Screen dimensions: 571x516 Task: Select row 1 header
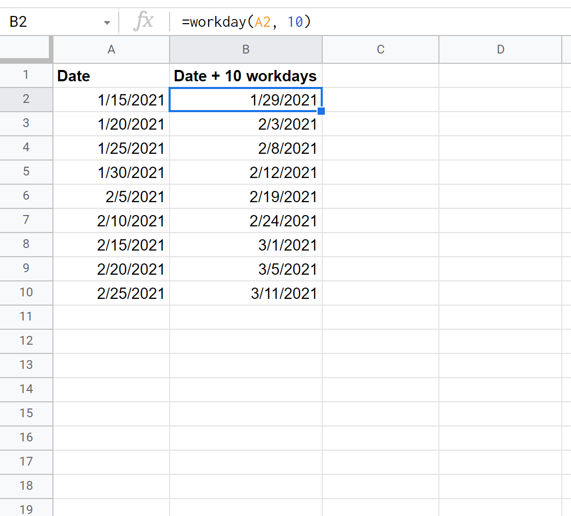(x=26, y=76)
